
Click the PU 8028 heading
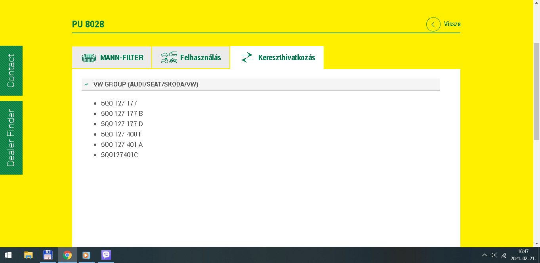pyautogui.click(x=88, y=24)
